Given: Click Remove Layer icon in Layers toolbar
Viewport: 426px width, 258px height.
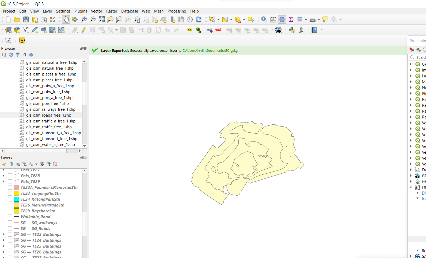Looking at the screenshot, I should [55, 164].
